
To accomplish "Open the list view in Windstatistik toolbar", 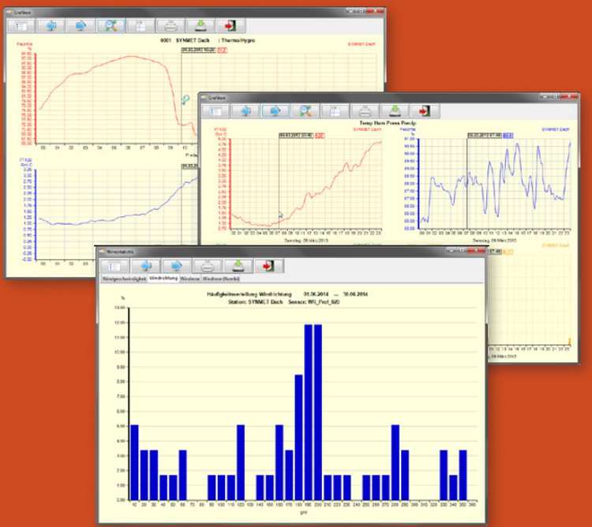I will pos(115,266).
